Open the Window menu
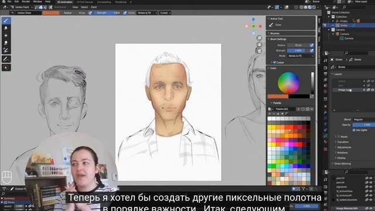375x211 pixels. pyautogui.click(x=37, y=2)
